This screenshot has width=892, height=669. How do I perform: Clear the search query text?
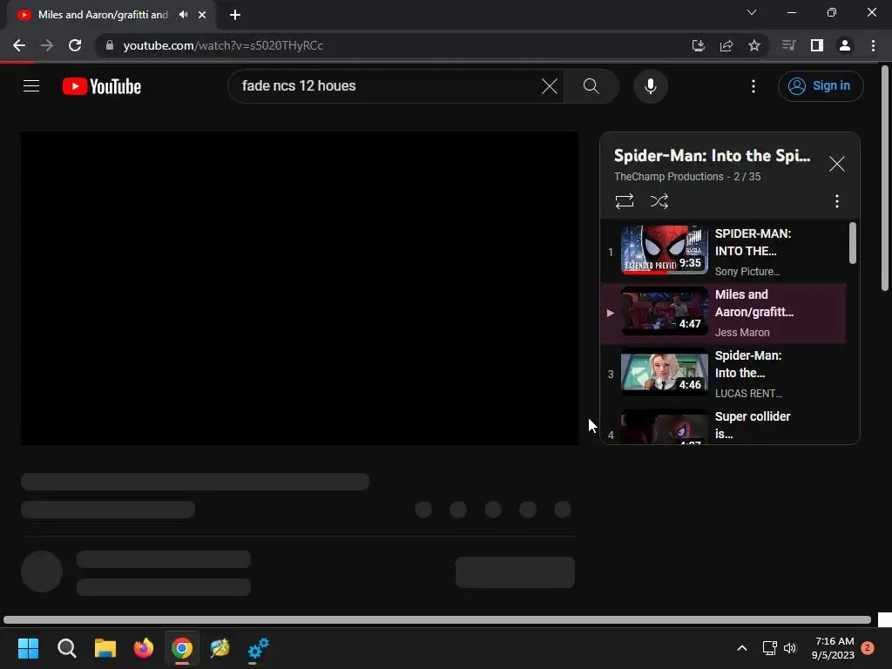point(550,86)
